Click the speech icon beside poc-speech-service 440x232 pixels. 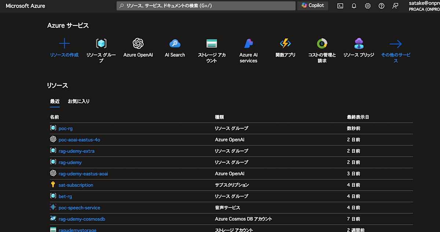53,207
